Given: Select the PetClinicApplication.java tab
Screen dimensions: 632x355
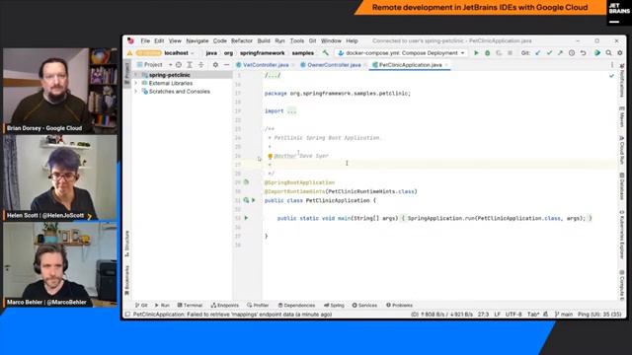Looking at the screenshot, I should pos(410,65).
